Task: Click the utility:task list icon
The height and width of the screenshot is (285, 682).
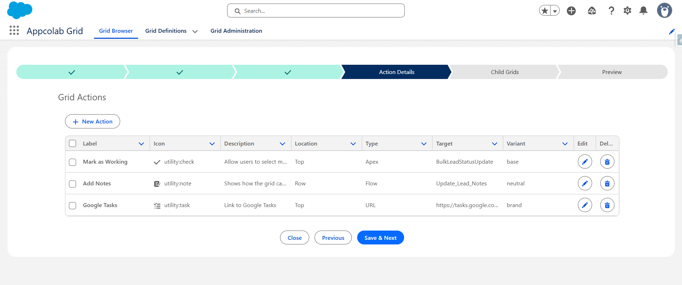Action: point(157,206)
